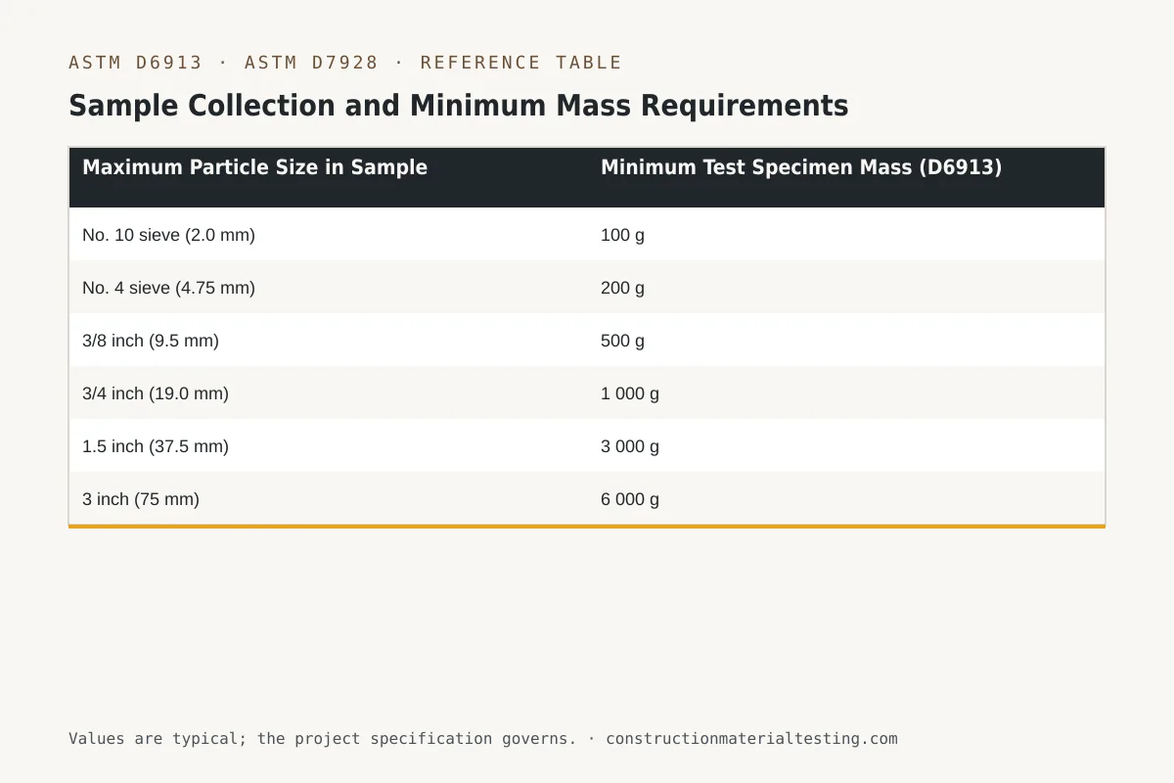The image size is (1174, 783).
Task: Select the 'No. 10 sieve (2.0 mm)' cell
Action: pos(328,235)
